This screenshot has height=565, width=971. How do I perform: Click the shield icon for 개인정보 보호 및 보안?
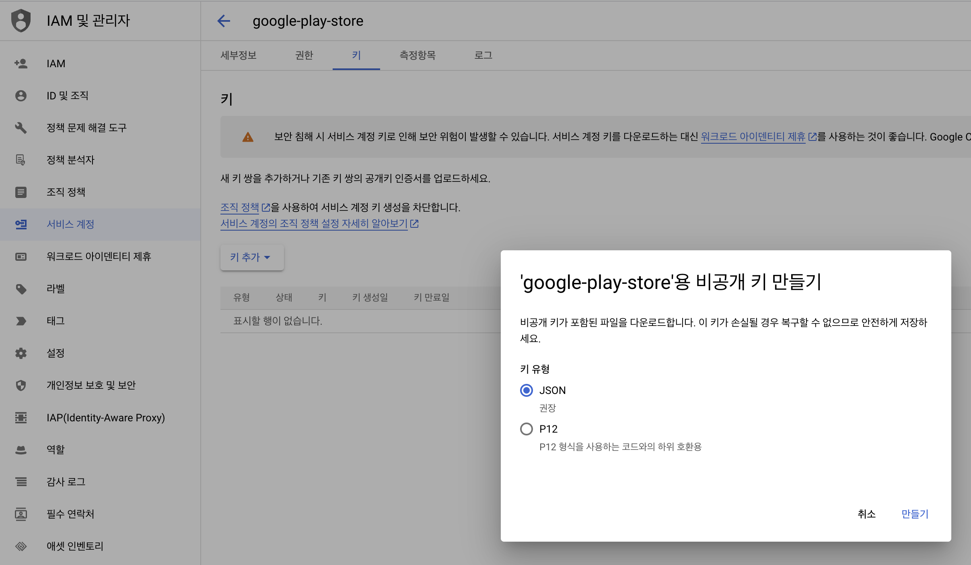(x=21, y=386)
